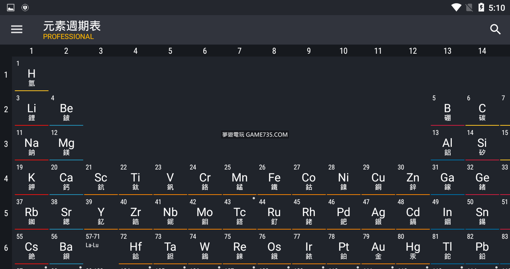Screen dimensions: 510x269
Task: Open the hamburger navigation menu
Action: [17, 29]
